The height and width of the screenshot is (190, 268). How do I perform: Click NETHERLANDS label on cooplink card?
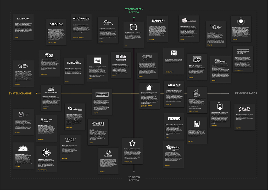52,43
